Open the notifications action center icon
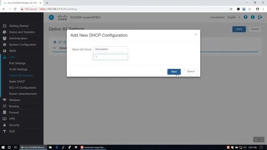The height and width of the screenshot is (150, 267). point(262,147)
